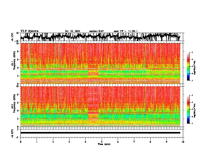
Task: Click the ch.1 frequency tick label "6"
Action: point(18,59)
